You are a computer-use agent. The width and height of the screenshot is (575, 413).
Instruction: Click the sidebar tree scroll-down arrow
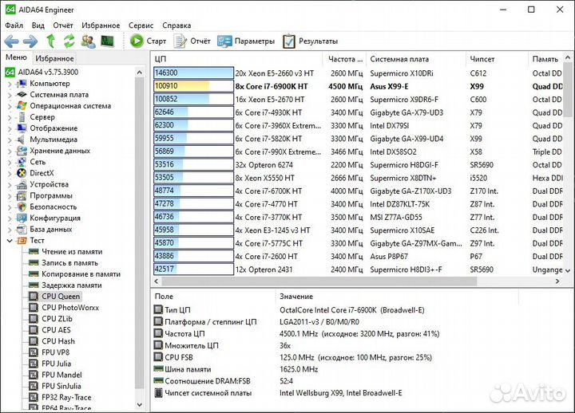coord(139,404)
